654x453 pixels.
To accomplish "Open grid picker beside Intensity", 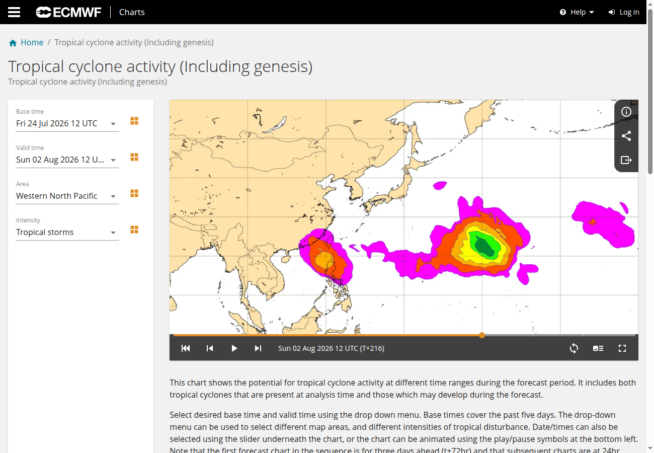I will (134, 230).
